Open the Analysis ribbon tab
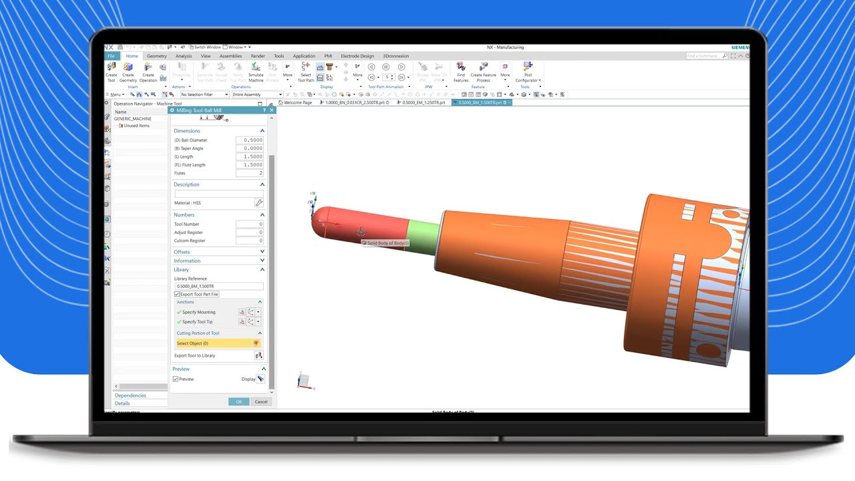 coord(184,56)
